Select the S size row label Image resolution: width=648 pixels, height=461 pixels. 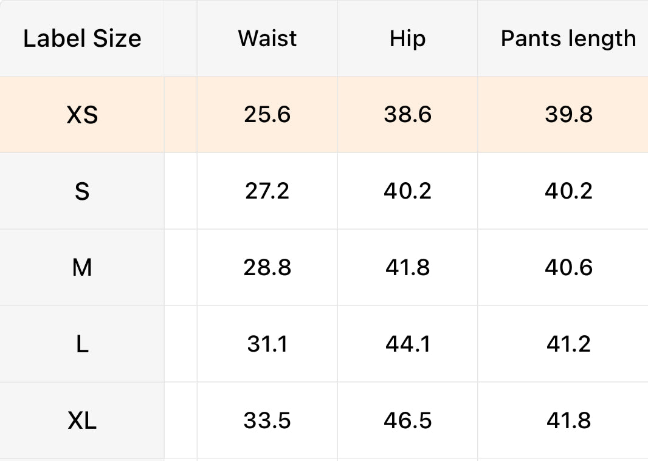point(82,191)
